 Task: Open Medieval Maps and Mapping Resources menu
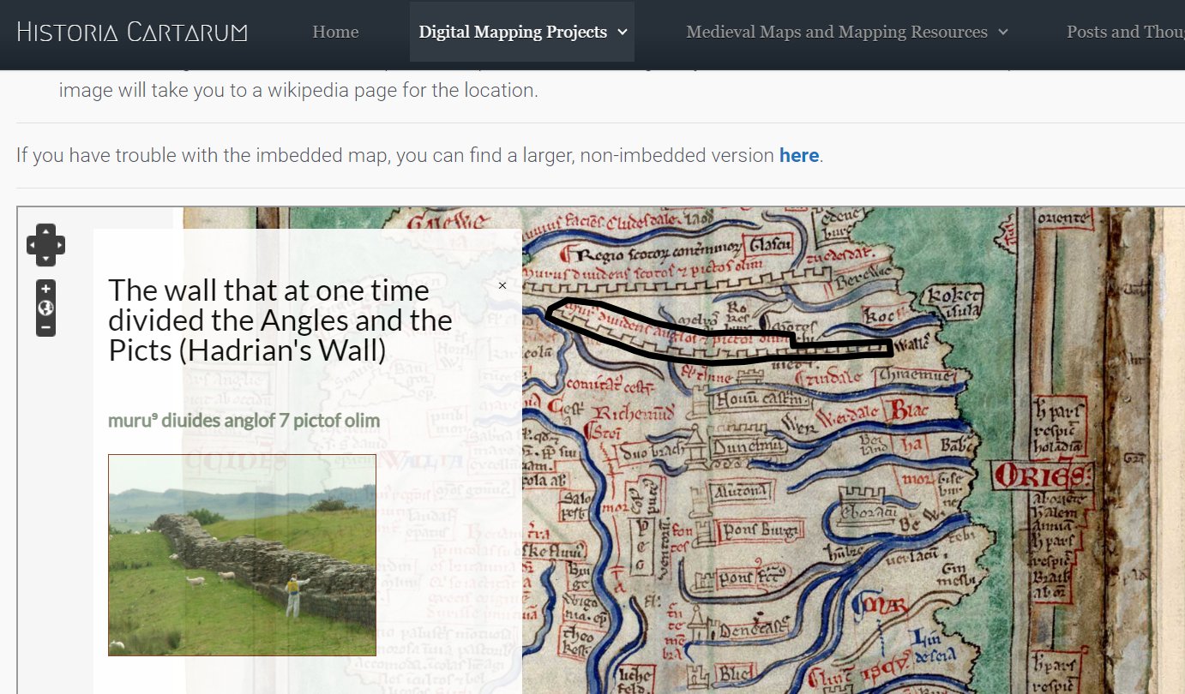(847, 32)
